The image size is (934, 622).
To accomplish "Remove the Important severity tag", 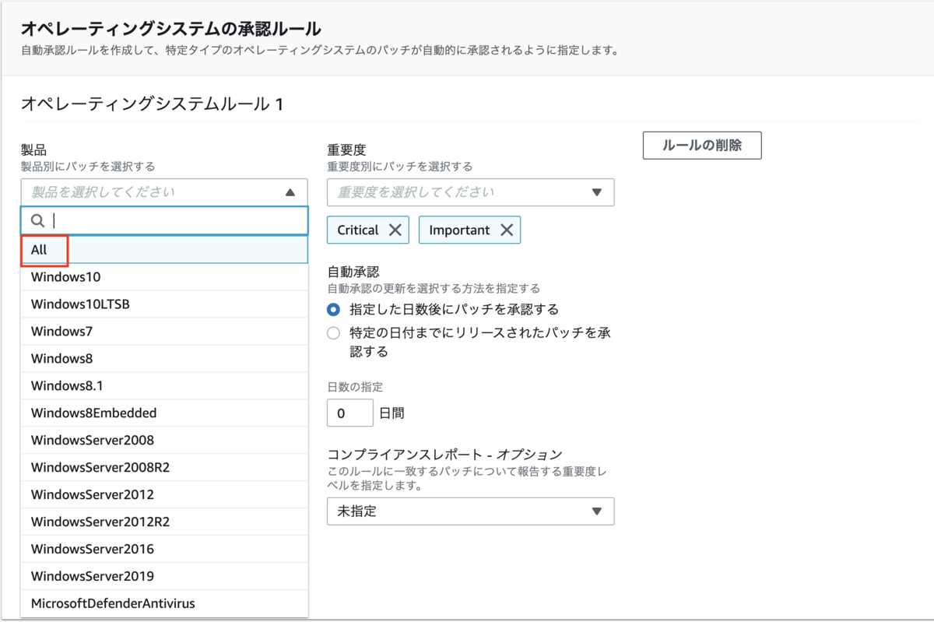I will tap(507, 230).
